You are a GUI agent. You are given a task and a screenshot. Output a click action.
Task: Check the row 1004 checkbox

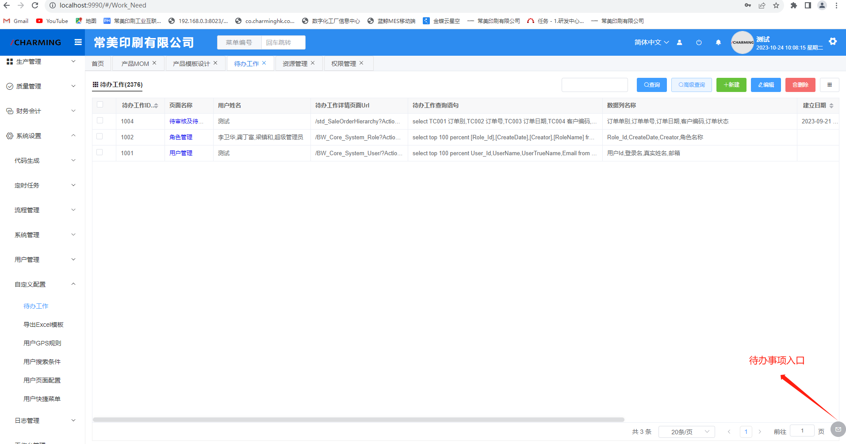100,121
